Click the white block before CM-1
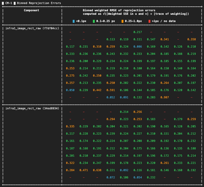 (3, 3)
